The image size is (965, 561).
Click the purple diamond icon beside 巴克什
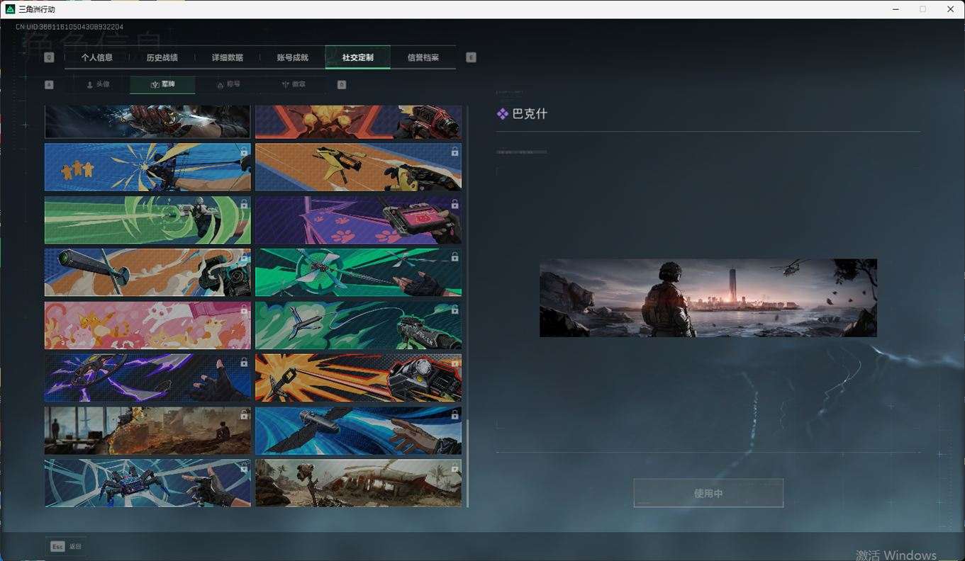(502, 114)
